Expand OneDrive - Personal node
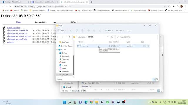This screenshot has width=188, height=105. tap(57, 46)
